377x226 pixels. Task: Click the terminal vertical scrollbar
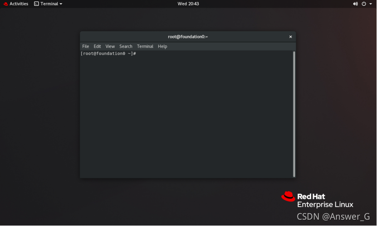(294, 114)
